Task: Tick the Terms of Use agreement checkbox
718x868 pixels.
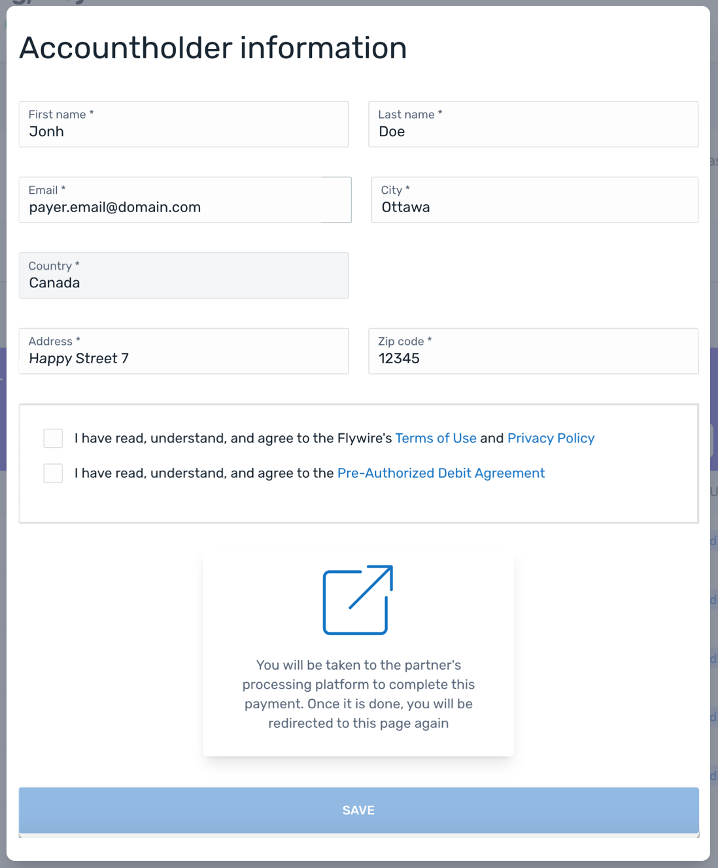Action: (x=53, y=438)
